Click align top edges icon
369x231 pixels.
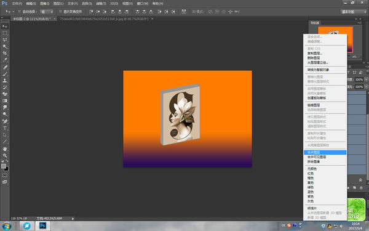(91, 12)
